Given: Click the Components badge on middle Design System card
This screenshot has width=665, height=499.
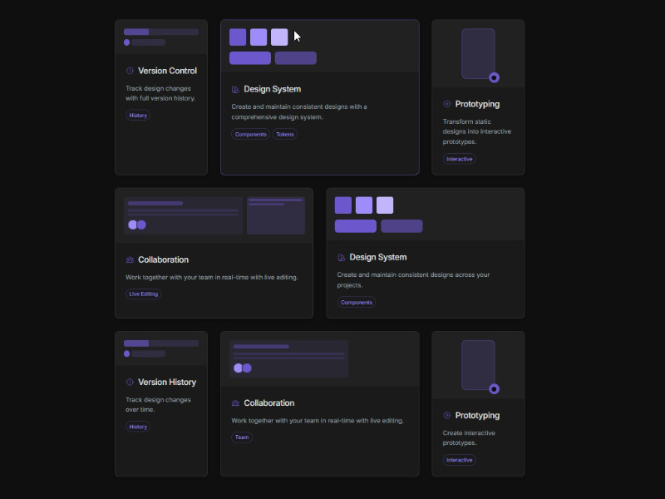Looking at the screenshot, I should (x=356, y=302).
